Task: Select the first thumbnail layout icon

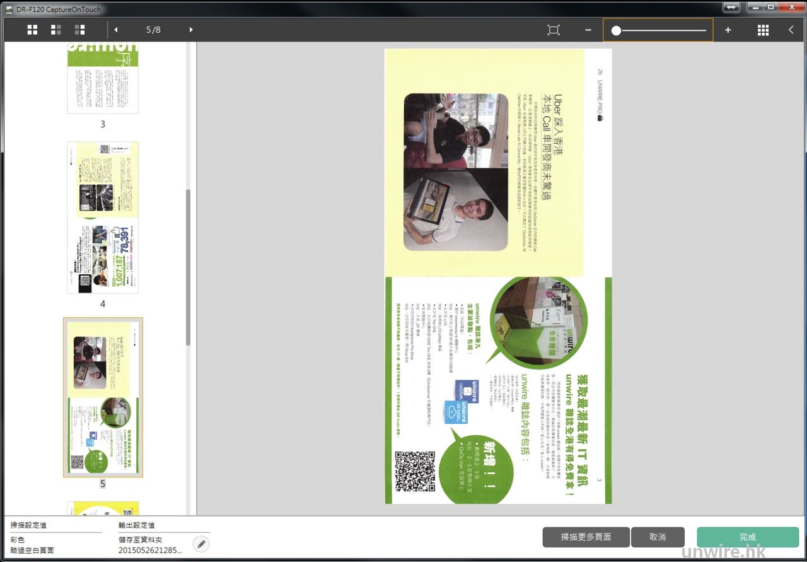Action: click(x=32, y=30)
